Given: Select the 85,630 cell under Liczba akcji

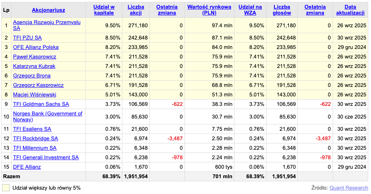Looking at the screenshot, I should pos(136,117).
